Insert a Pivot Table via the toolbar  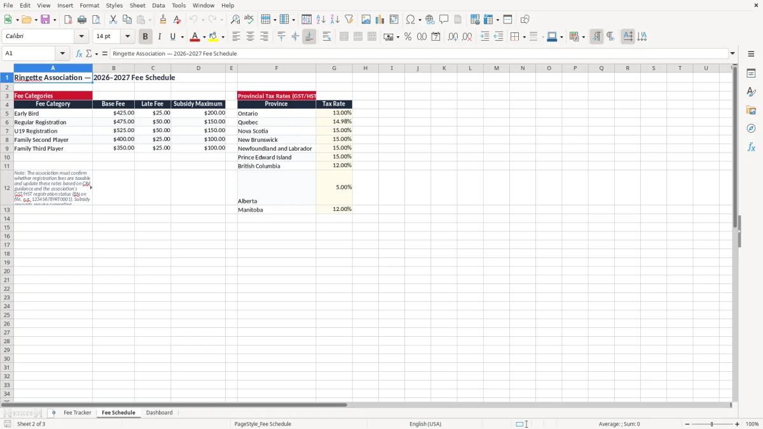[394, 20]
